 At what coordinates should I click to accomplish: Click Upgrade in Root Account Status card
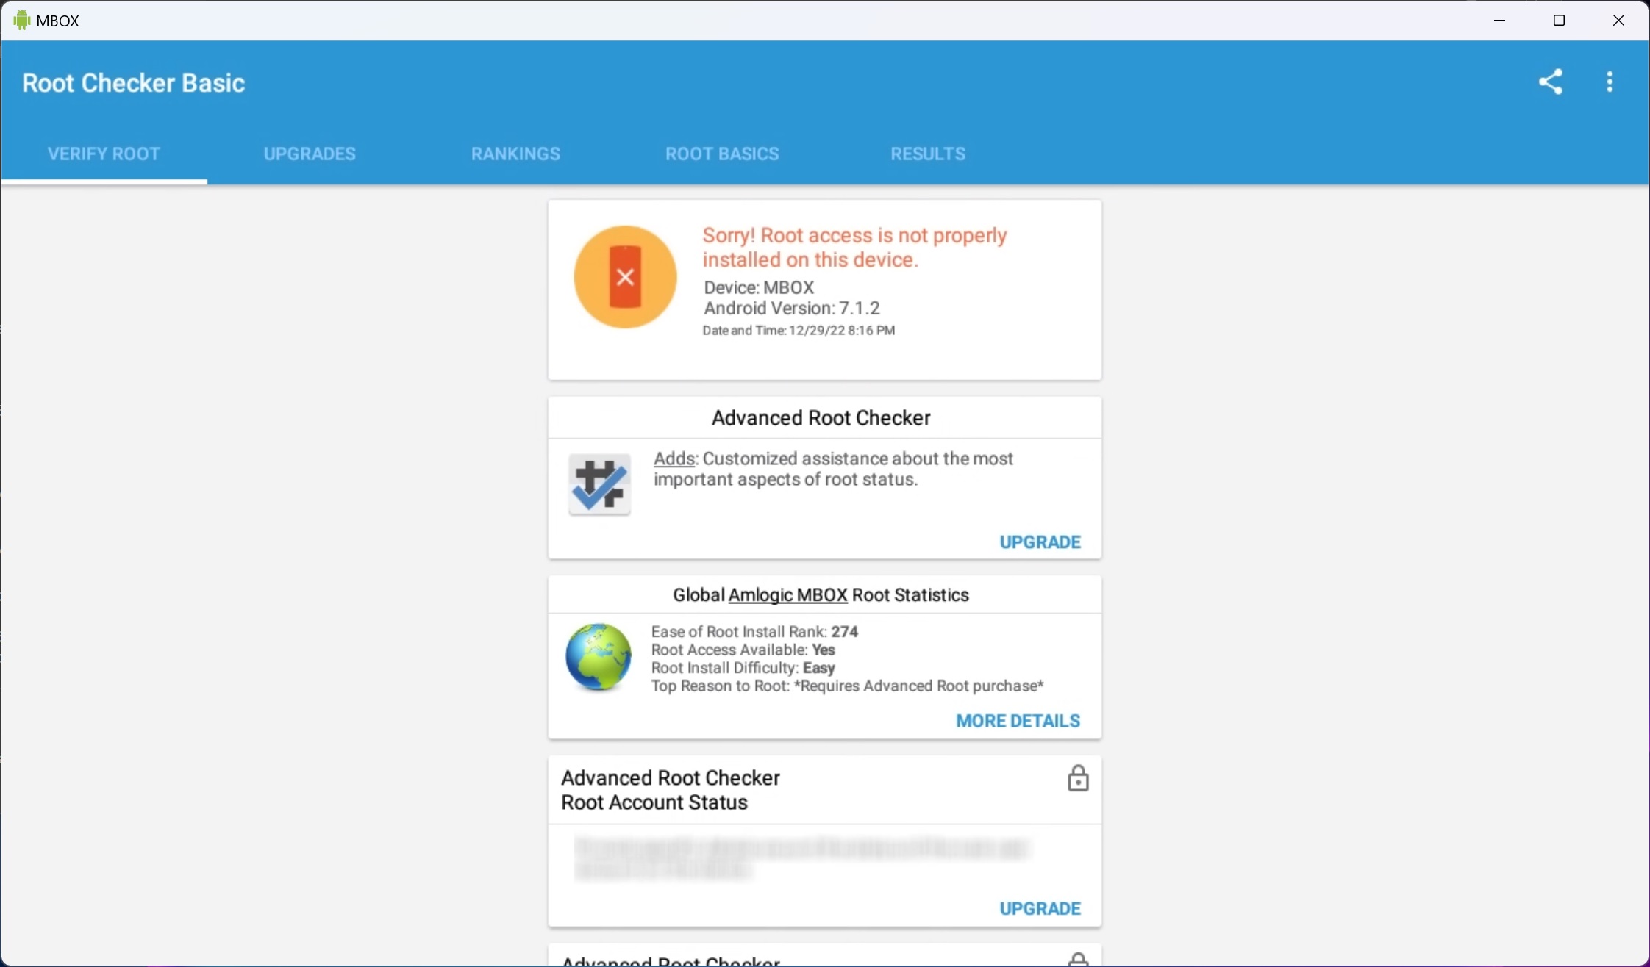[1040, 909]
